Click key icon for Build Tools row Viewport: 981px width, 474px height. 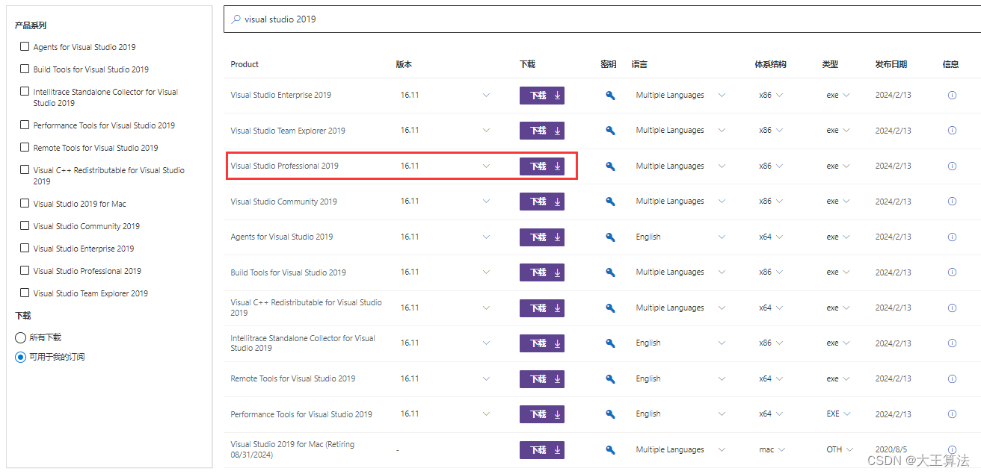(610, 272)
